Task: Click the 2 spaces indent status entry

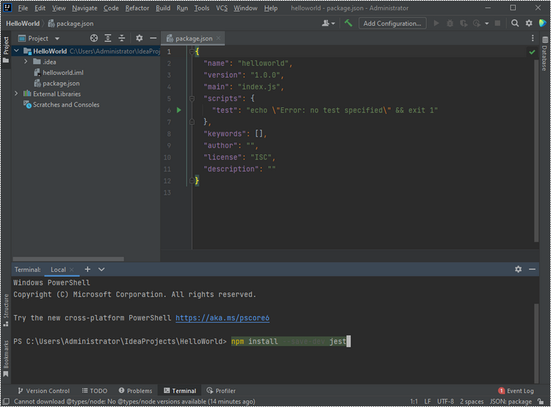Action: coord(472,401)
